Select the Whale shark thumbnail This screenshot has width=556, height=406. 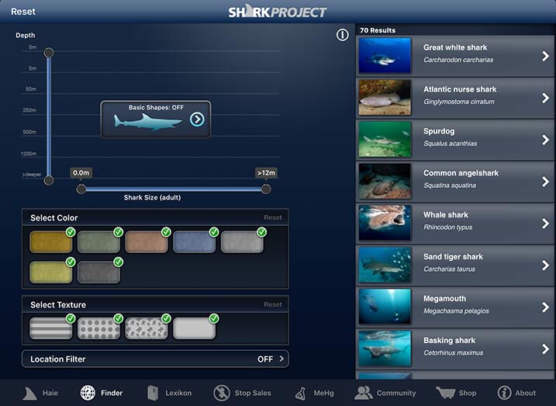(385, 223)
